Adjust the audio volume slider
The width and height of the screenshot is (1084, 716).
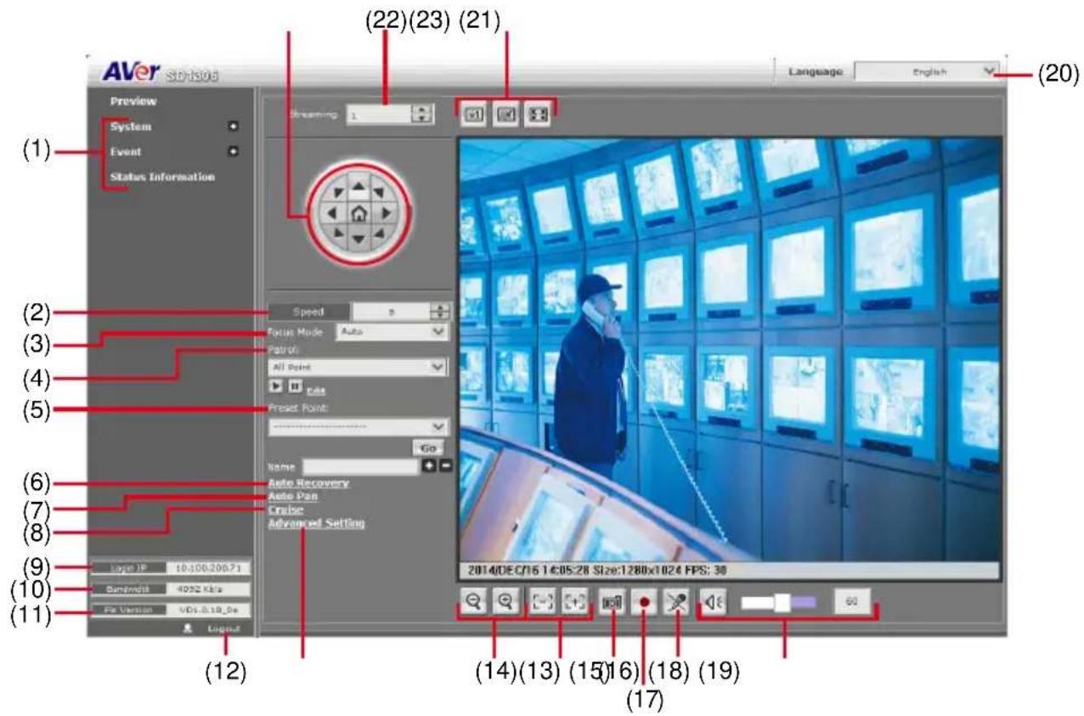(x=777, y=601)
